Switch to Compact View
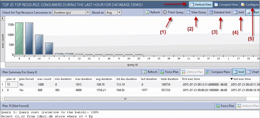 pyautogui.click(x=226, y=5)
